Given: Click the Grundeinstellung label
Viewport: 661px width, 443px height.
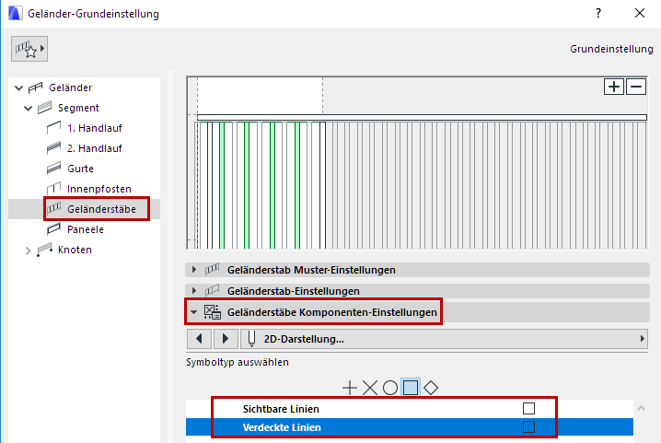Looking at the screenshot, I should tap(611, 49).
